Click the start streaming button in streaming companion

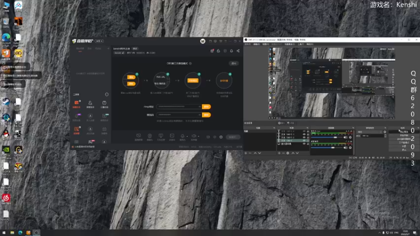click(x=233, y=137)
